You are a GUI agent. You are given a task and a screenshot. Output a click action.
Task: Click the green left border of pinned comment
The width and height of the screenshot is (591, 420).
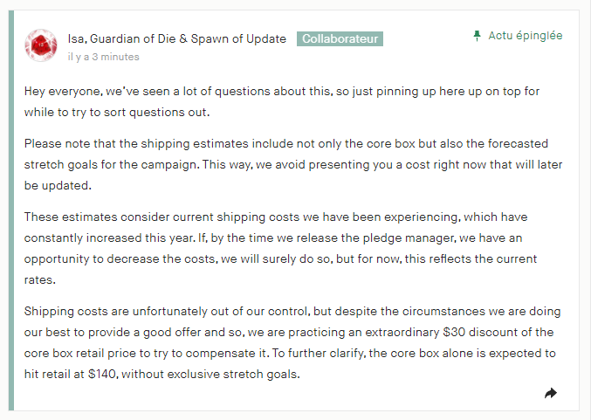click(11, 210)
